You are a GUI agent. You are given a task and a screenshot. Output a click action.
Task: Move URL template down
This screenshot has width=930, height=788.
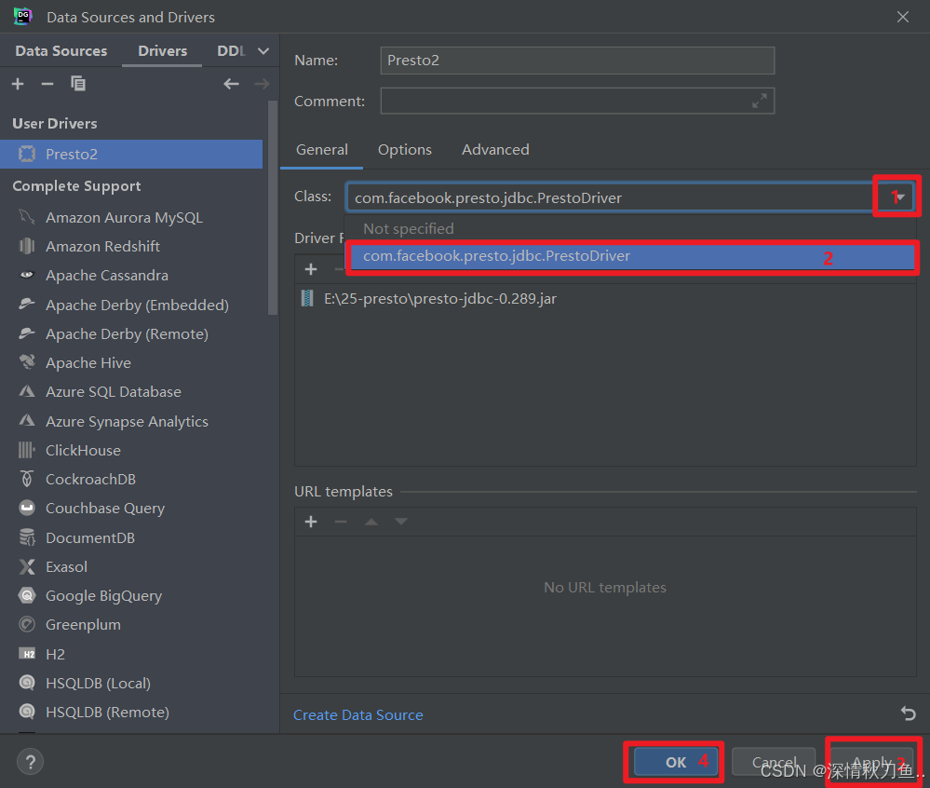coord(401,522)
